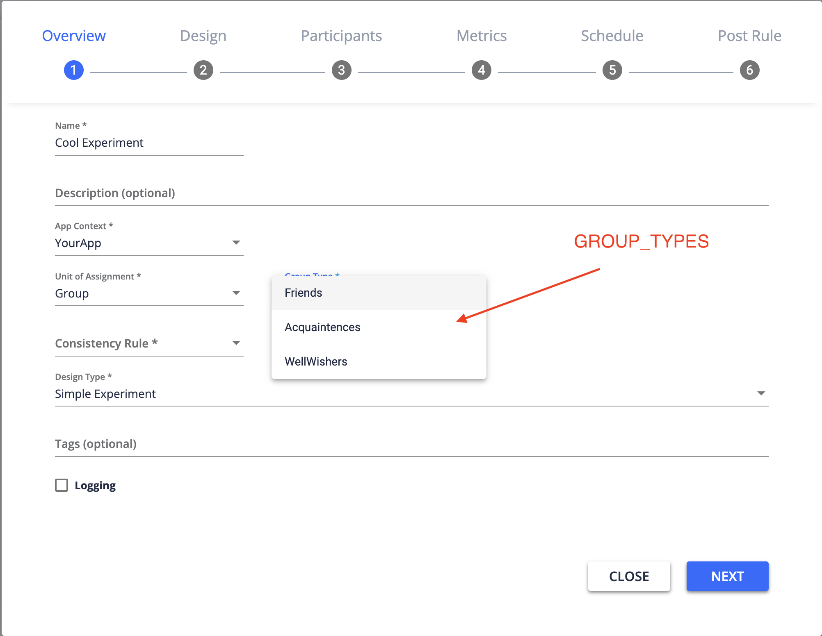Expand the Design Type dropdown arrow

[761, 393]
